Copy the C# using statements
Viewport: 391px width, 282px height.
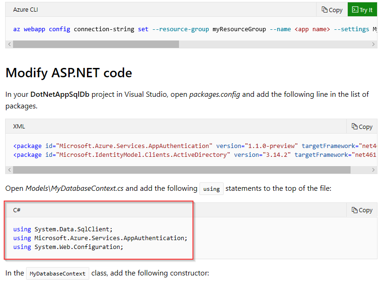pyautogui.click(x=362, y=210)
